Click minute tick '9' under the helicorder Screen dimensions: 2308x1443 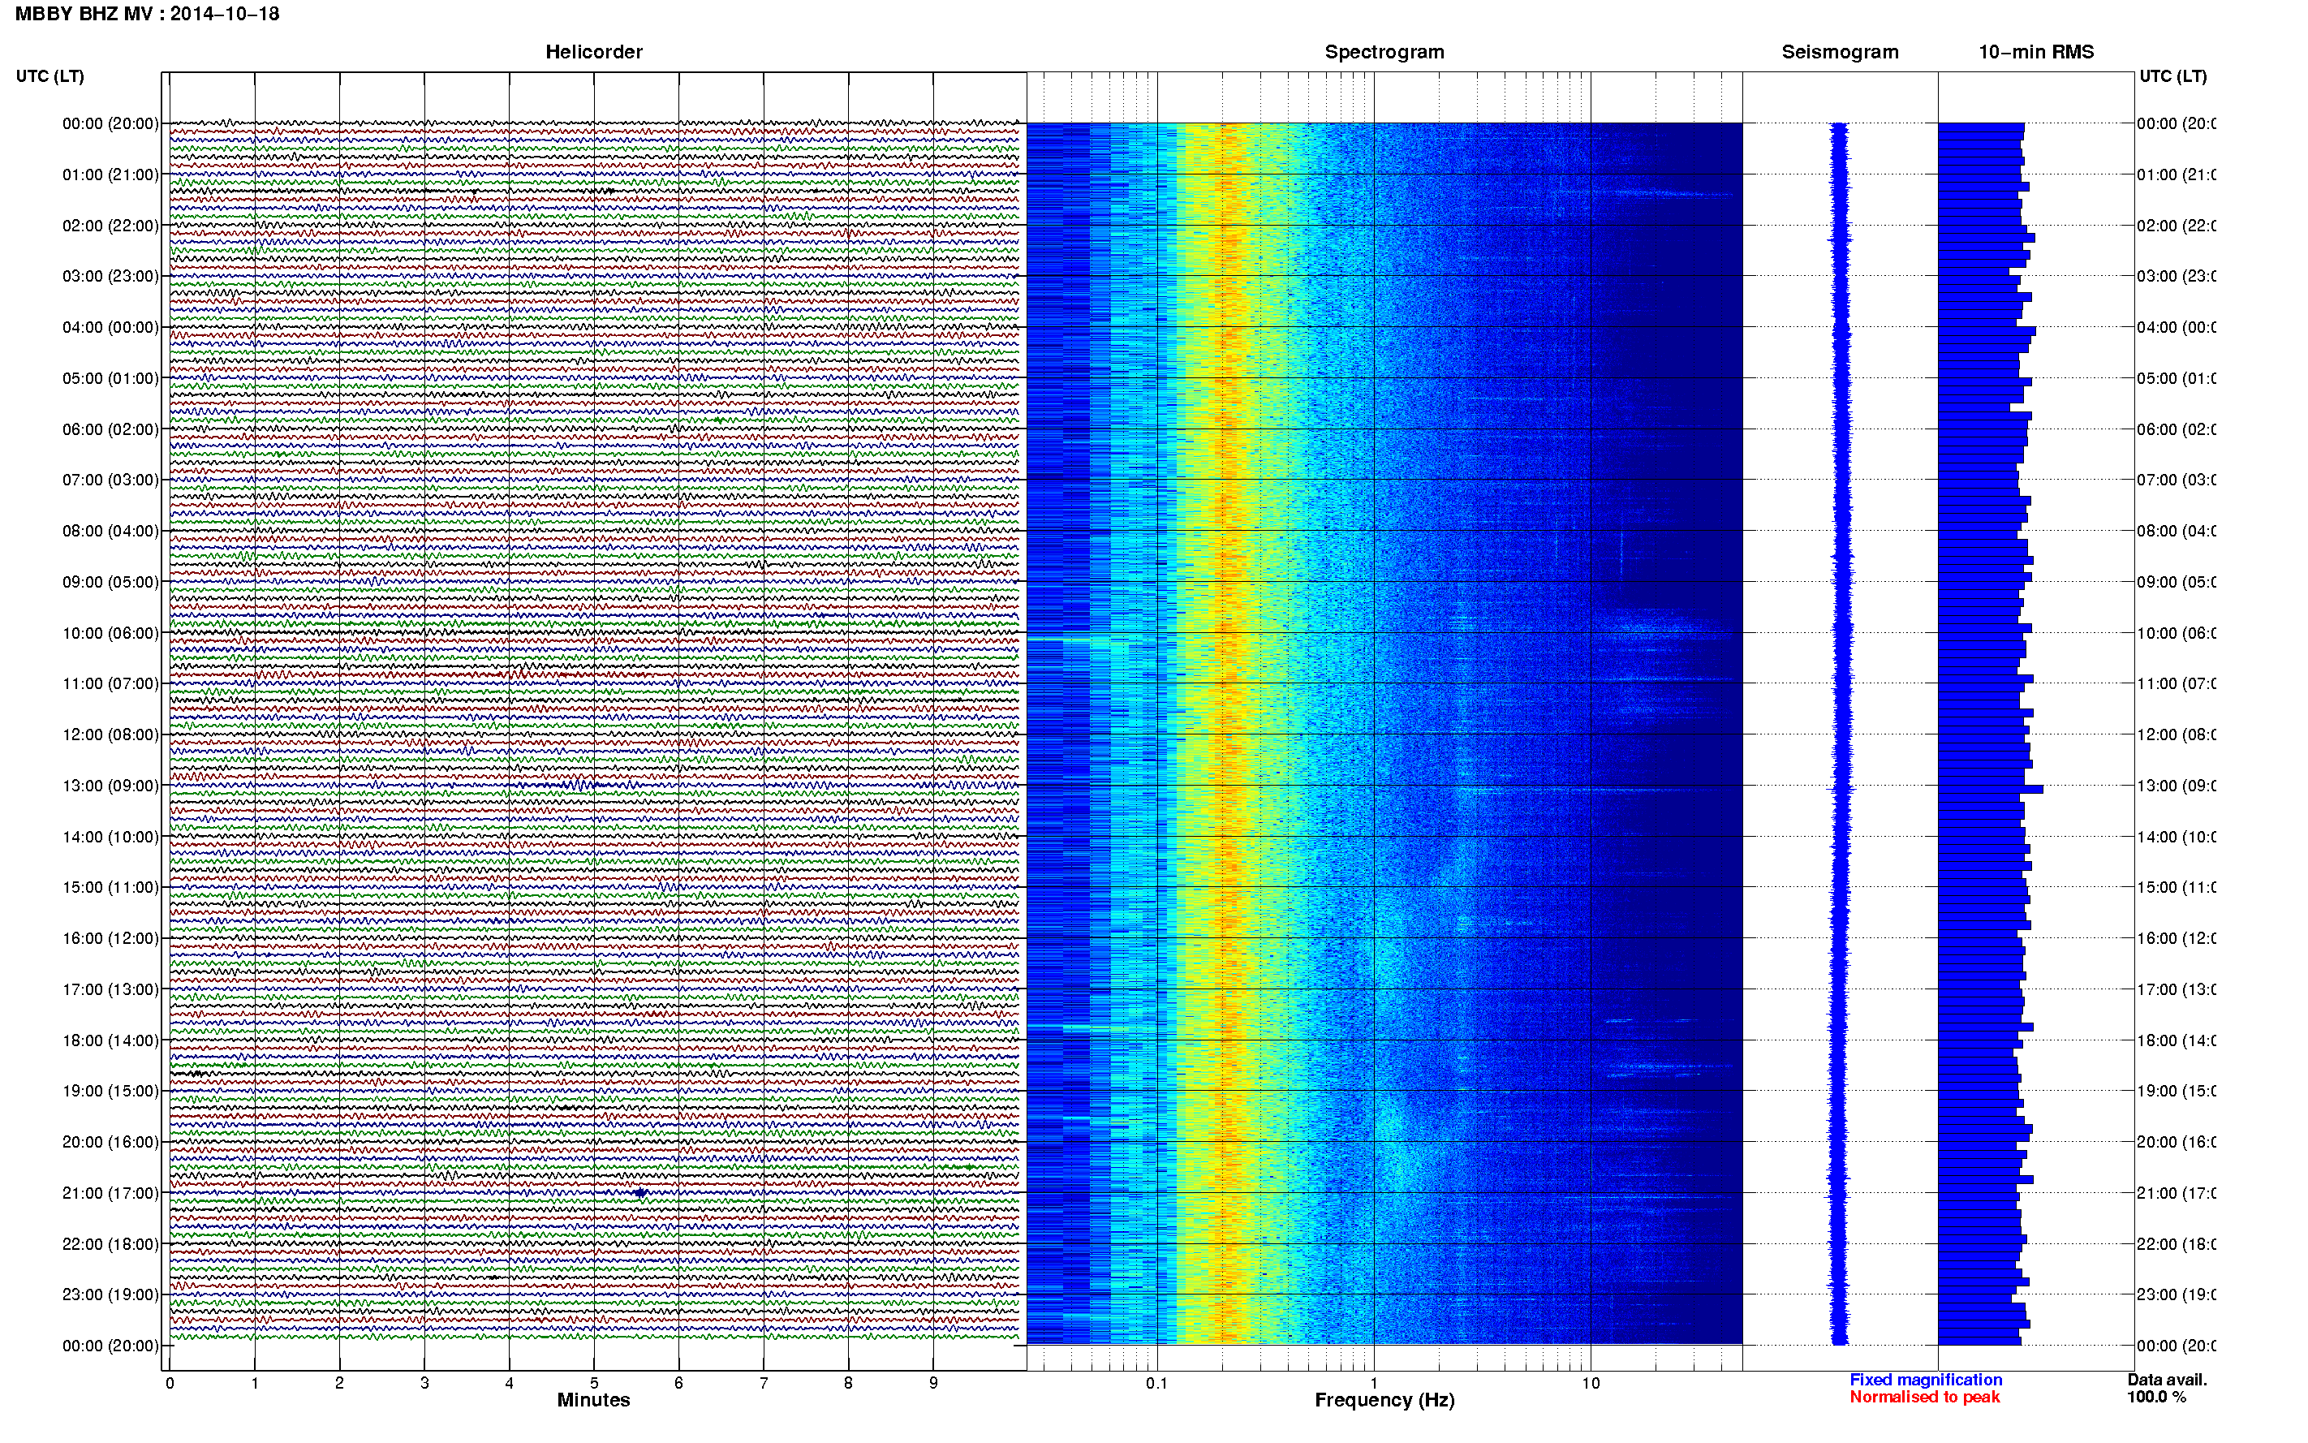coord(933,1383)
